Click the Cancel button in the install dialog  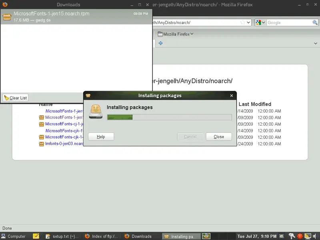190,136
